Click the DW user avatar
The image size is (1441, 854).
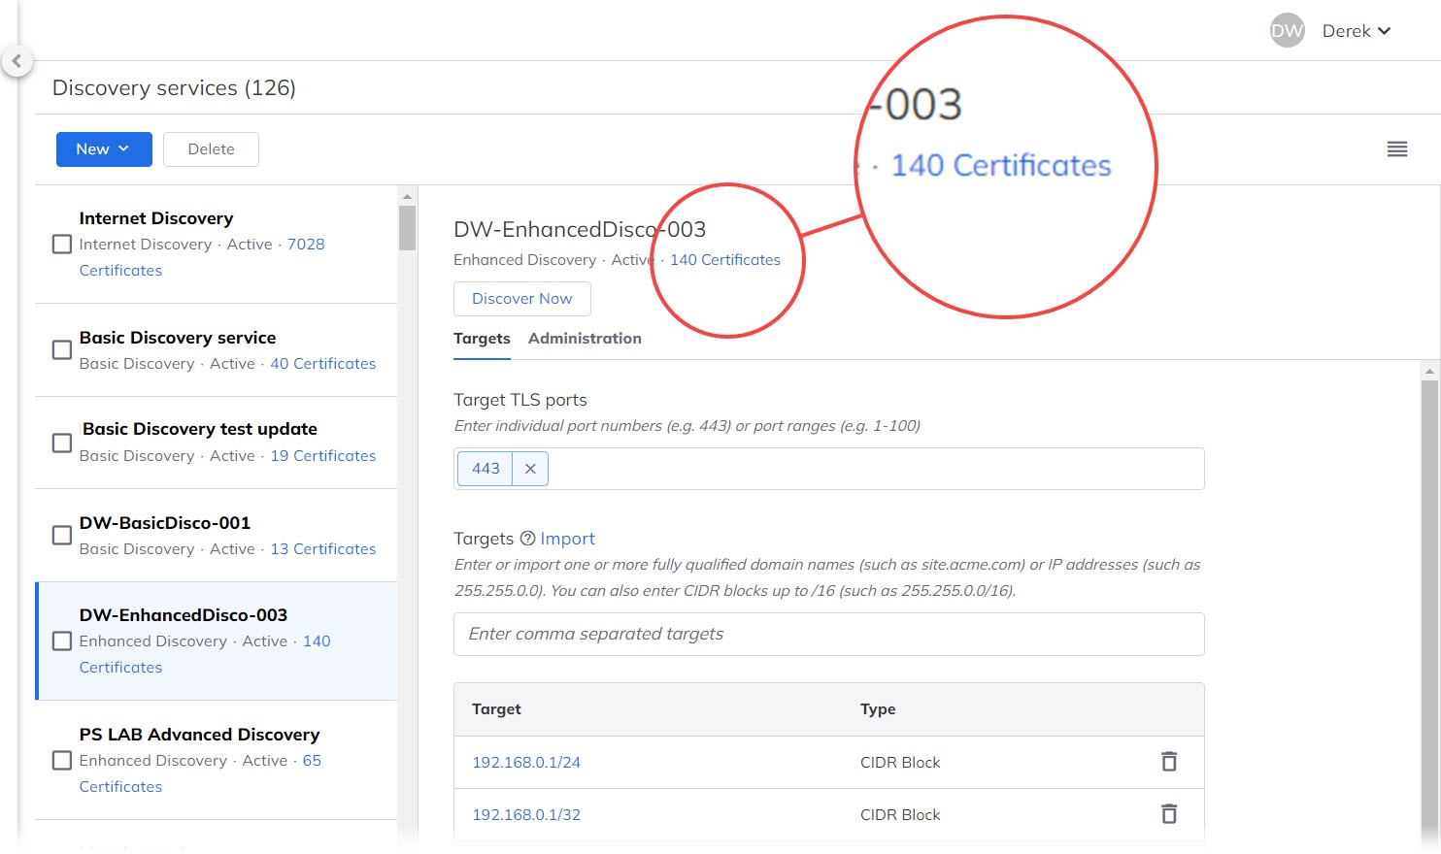[x=1287, y=31]
